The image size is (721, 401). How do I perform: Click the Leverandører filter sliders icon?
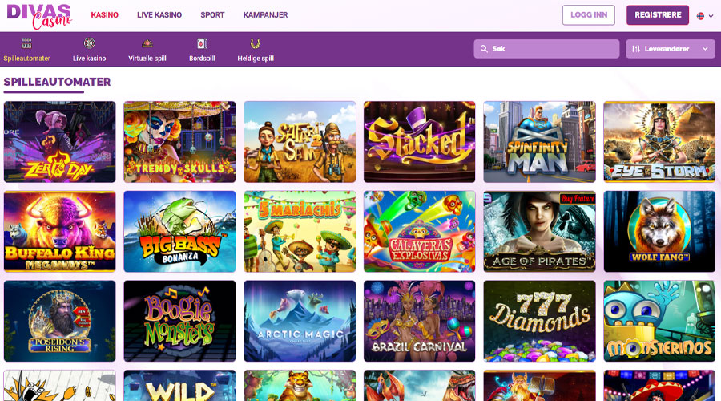[x=636, y=48]
